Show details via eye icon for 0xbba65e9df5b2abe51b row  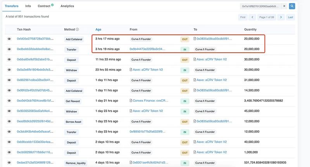click(x=9, y=60)
